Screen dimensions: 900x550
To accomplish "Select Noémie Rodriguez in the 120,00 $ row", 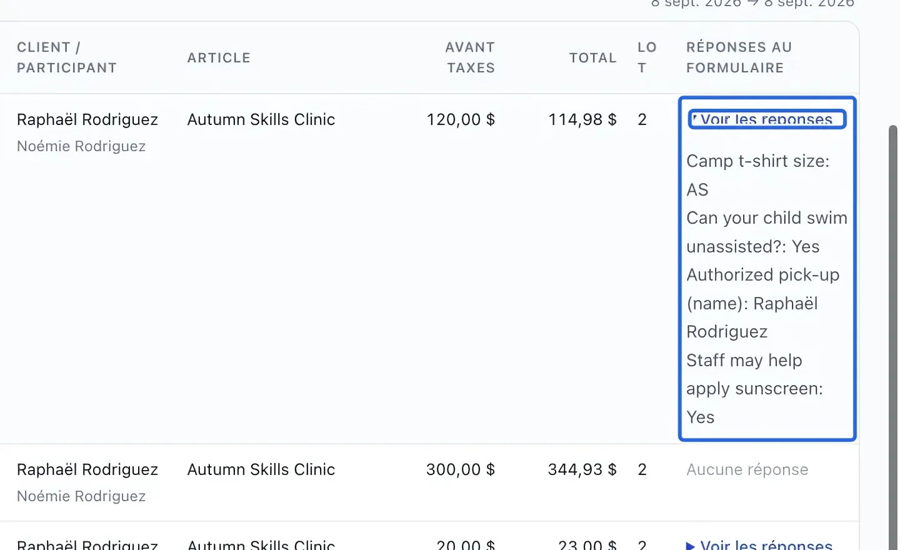I will (x=81, y=146).
